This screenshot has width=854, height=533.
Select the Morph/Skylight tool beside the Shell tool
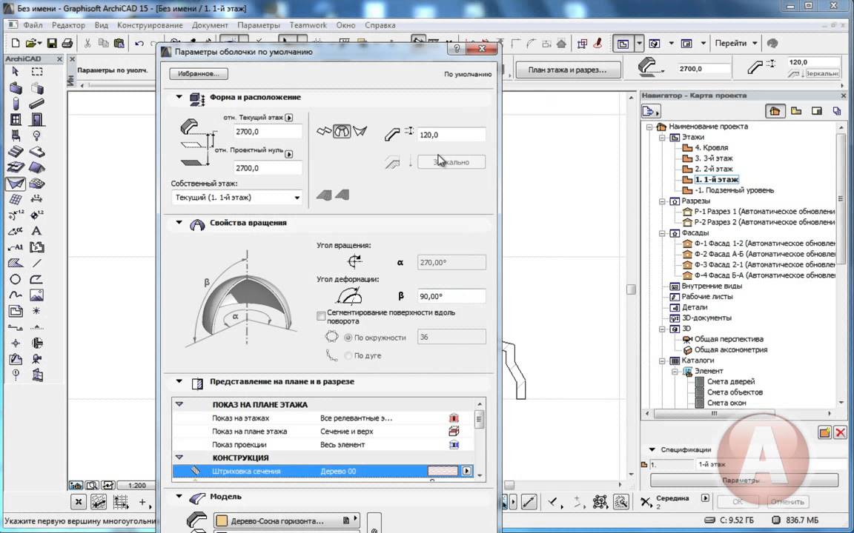pos(36,184)
